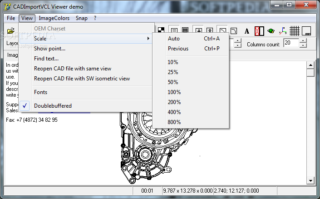The width and height of the screenshot is (320, 199).
Task: Expand the Scale submenu arrow
Action: pos(148,39)
